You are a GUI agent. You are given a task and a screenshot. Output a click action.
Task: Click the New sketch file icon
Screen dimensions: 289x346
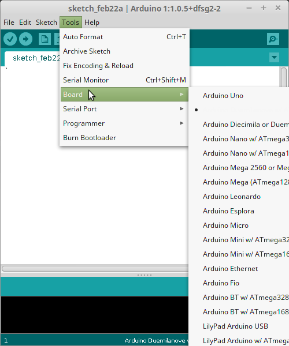click(45, 39)
